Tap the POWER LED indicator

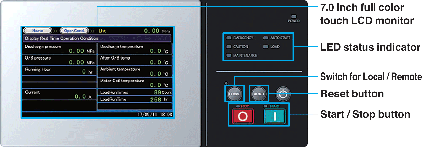point(294,17)
